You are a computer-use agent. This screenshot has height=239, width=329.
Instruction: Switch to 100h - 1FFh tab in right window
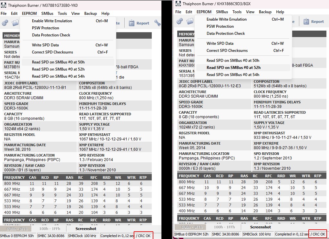[224, 227]
